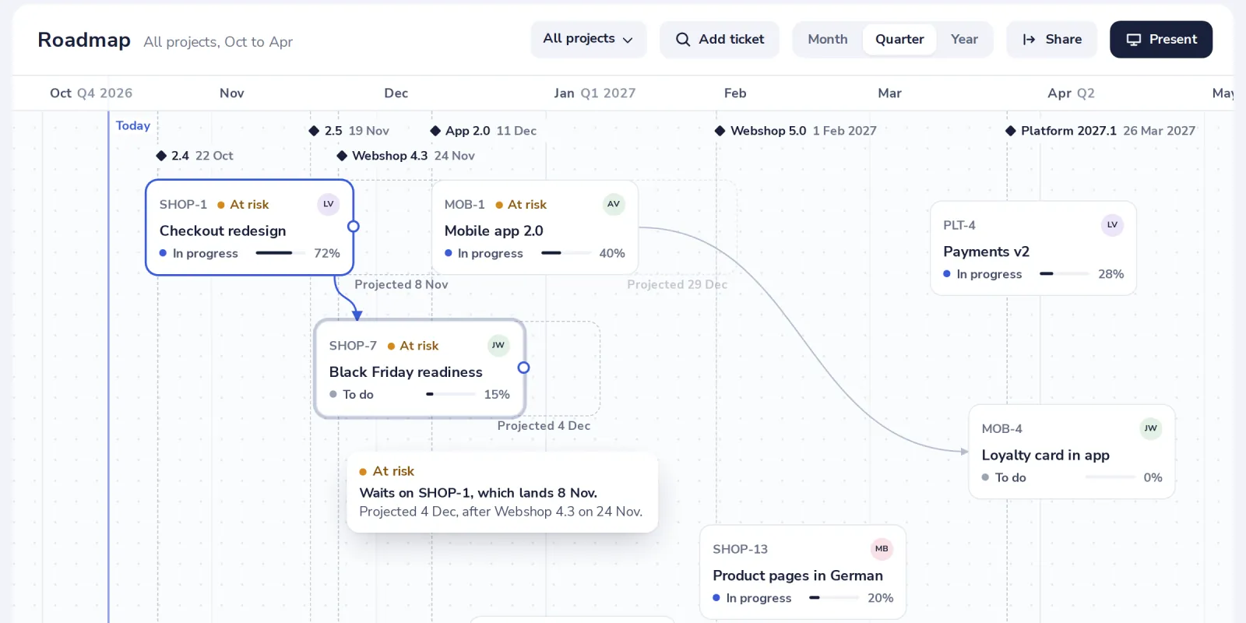The width and height of the screenshot is (1246, 623).
Task: Click the To do status on Loyalty card in app
Action: pos(1004,477)
